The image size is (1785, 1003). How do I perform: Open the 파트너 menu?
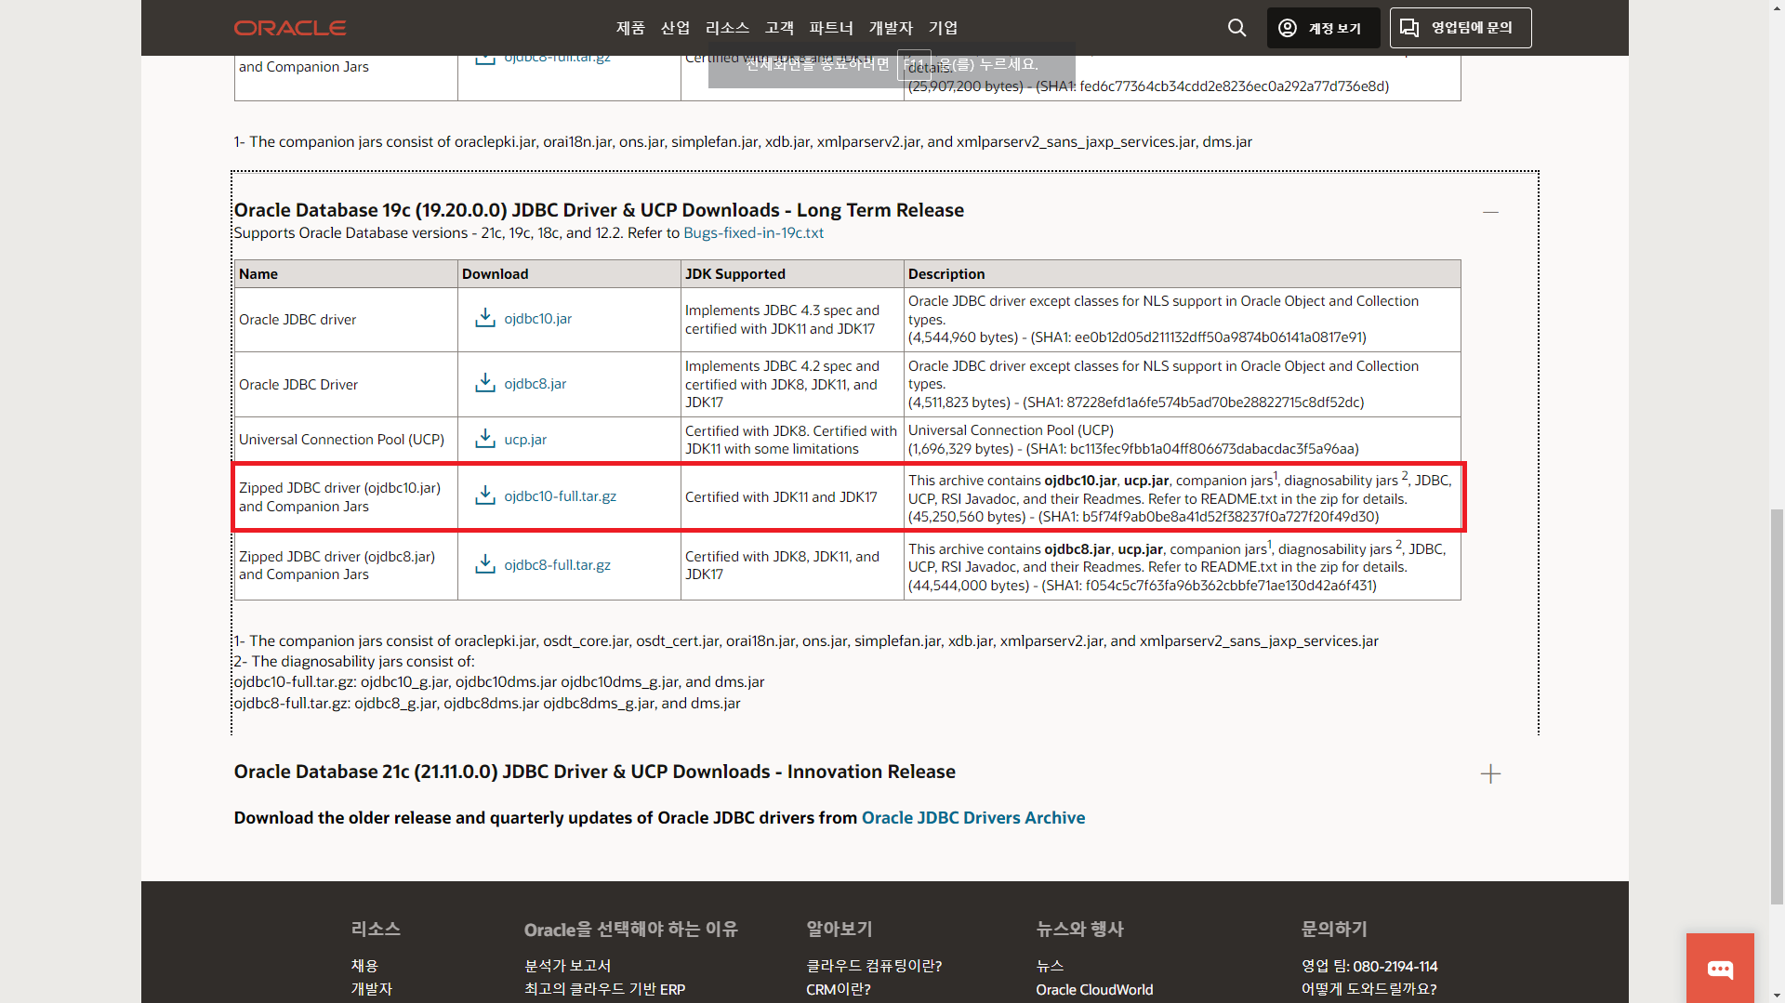click(x=831, y=28)
